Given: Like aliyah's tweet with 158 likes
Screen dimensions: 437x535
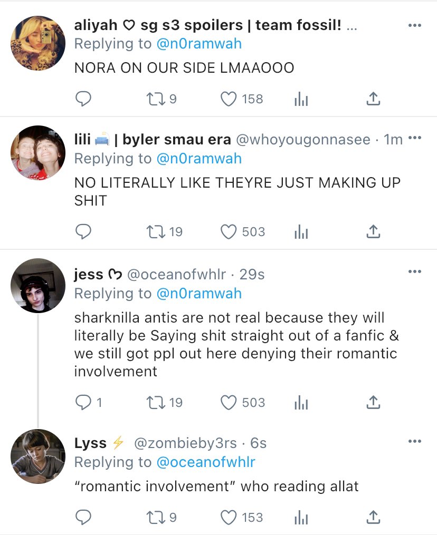Looking at the screenshot, I should tap(228, 99).
